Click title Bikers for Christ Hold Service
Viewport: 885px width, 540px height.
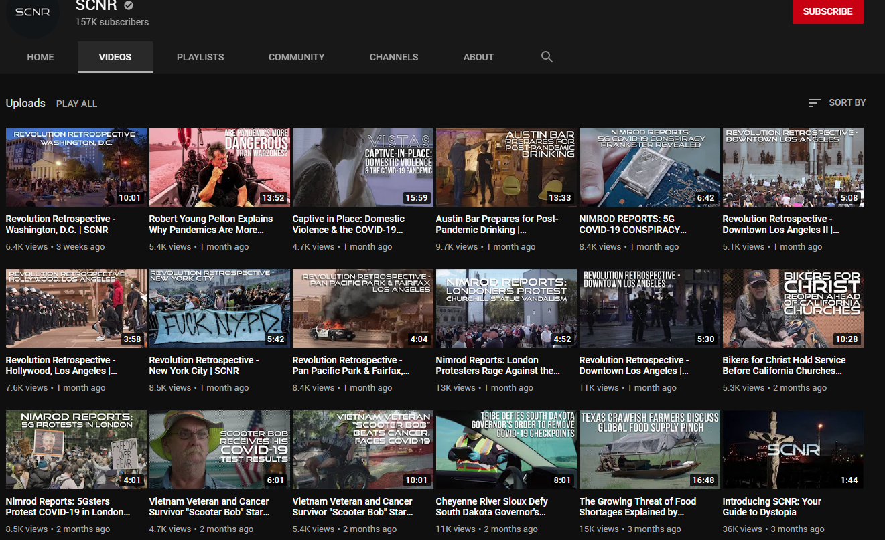784,365
